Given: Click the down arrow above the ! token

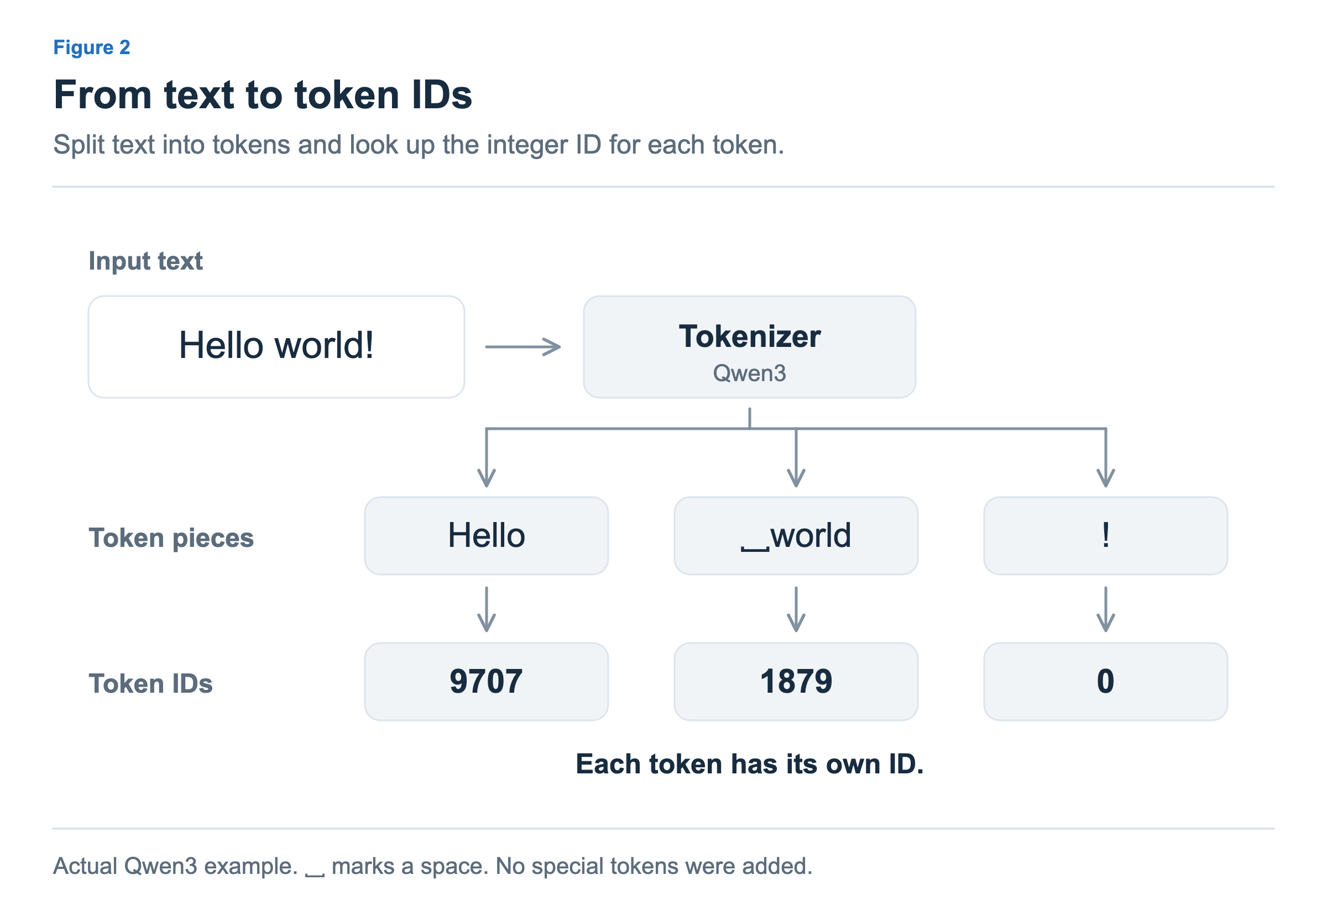Looking at the screenshot, I should point(1106,458).
